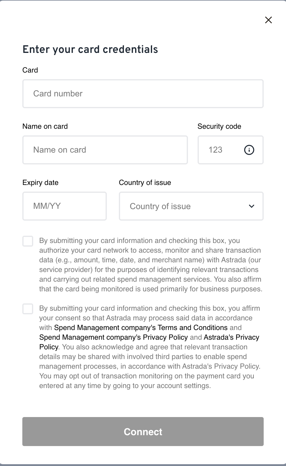286x466 pixels.
Task: Click the MM/YY expiry date field
Action: [64, 206]
